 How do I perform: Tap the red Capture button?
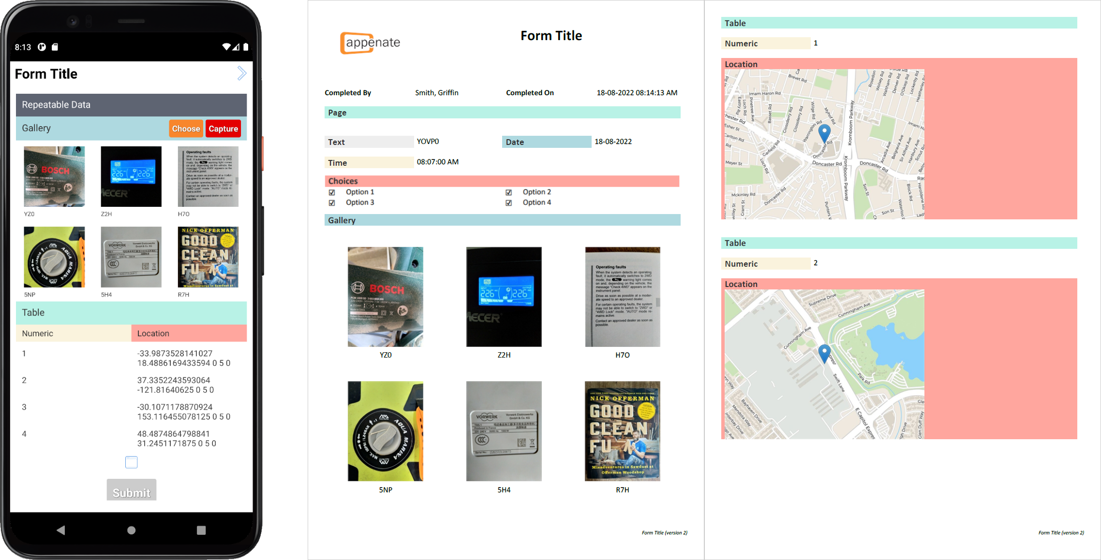click(223, 129)
